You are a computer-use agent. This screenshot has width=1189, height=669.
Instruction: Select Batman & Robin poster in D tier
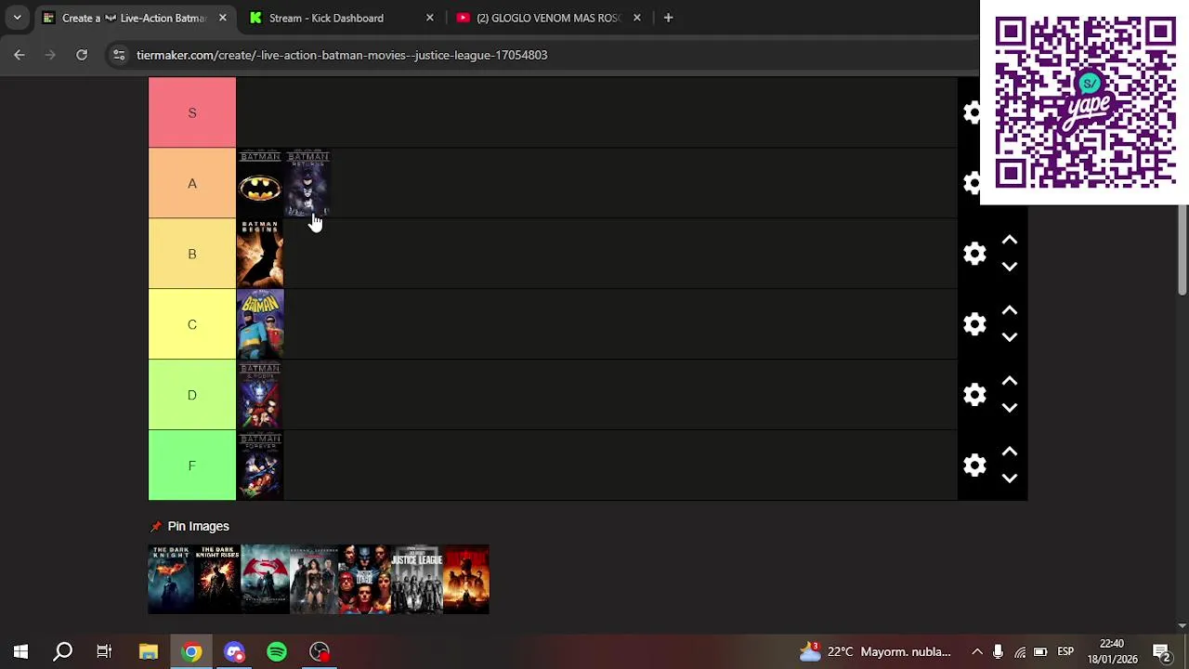[260, 395]
